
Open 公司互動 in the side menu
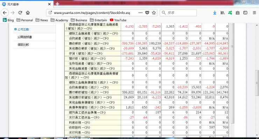pos(23,29)
